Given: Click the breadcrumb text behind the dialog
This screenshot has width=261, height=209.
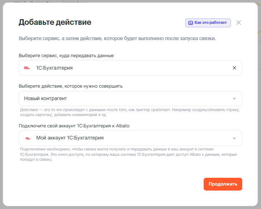Looking at the screenshot, I should point(53,2).
